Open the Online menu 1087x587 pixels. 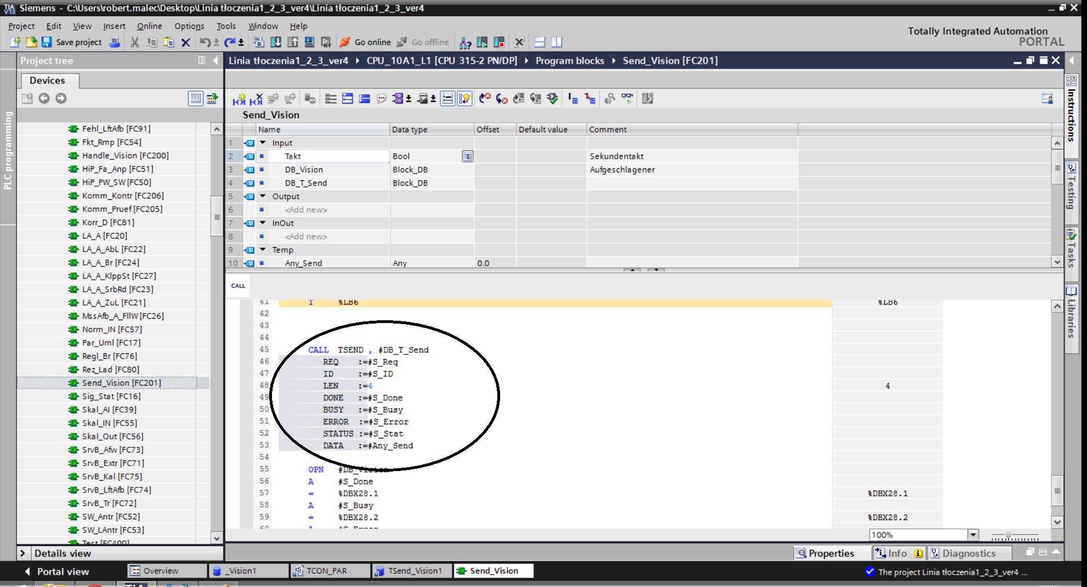(x=149, y=26)
